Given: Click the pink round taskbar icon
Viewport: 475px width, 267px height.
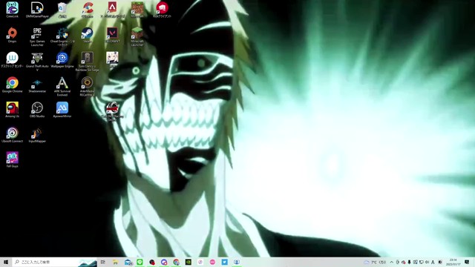Looking at the screenshot, I should tap(212, 262).
